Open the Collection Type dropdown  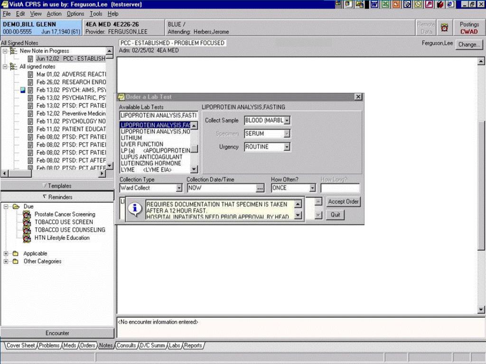coord(179,188)
